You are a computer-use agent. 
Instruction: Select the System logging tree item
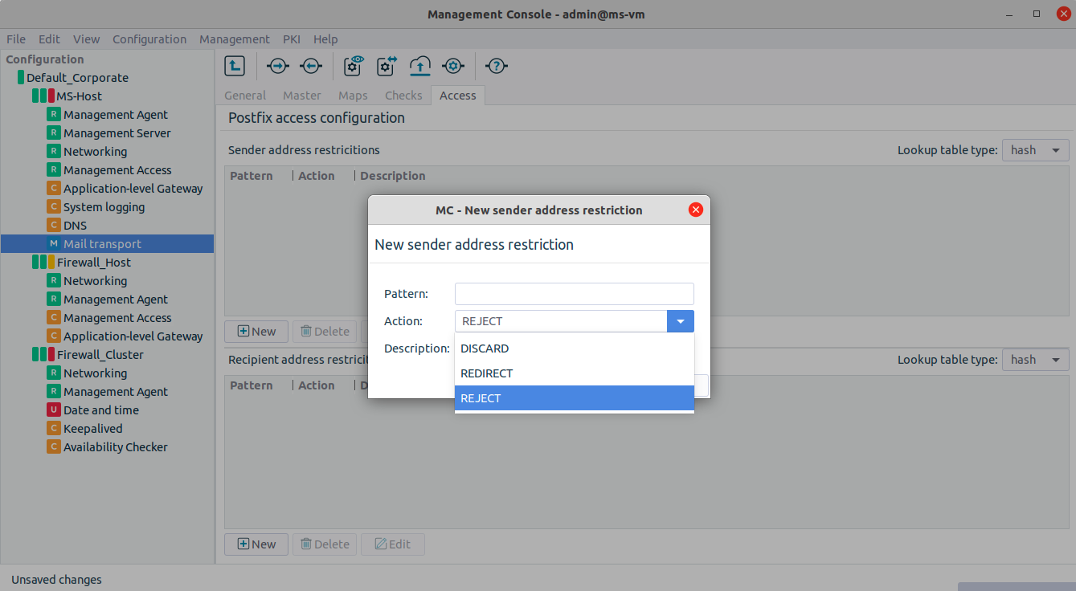point(104,207)
